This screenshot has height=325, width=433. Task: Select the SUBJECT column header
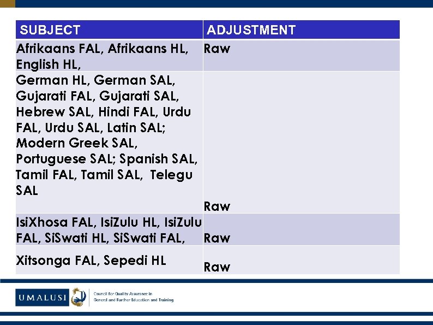(50, 30)
